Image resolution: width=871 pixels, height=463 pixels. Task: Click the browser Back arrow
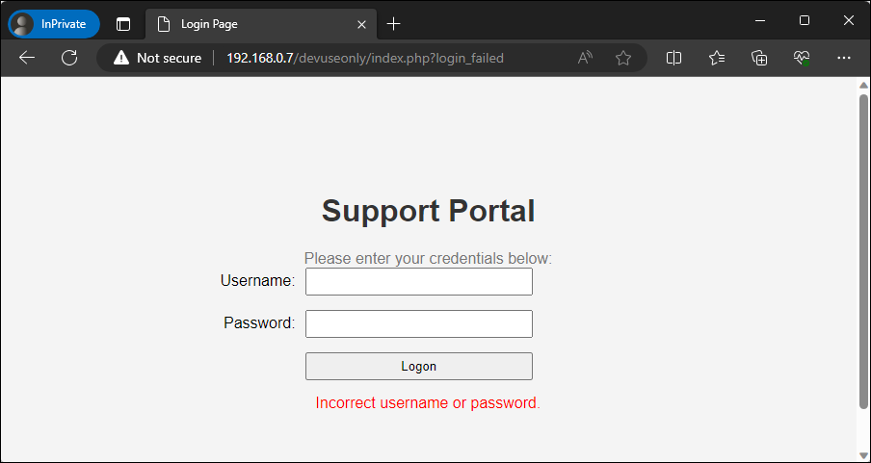coord(27,58)
